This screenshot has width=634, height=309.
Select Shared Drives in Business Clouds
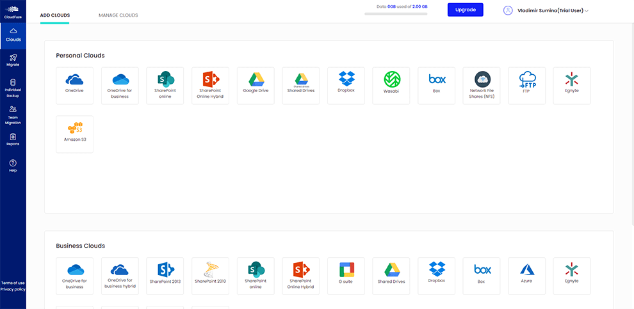[x=391, y=276]
